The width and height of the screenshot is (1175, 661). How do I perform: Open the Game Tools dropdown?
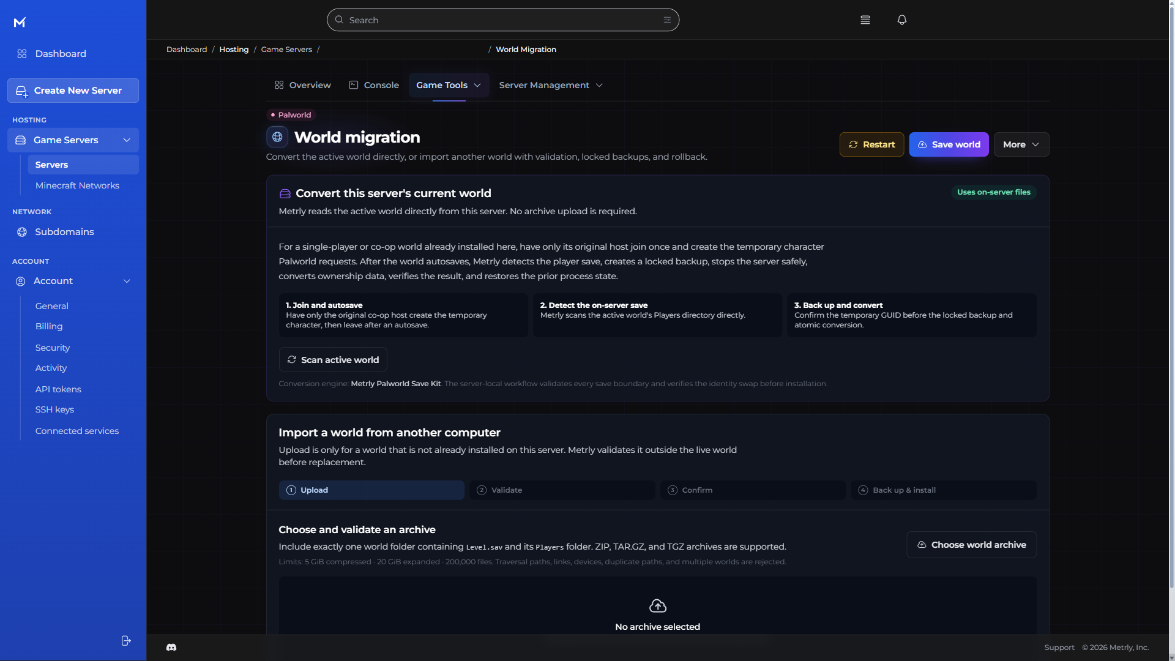[449, 85]
